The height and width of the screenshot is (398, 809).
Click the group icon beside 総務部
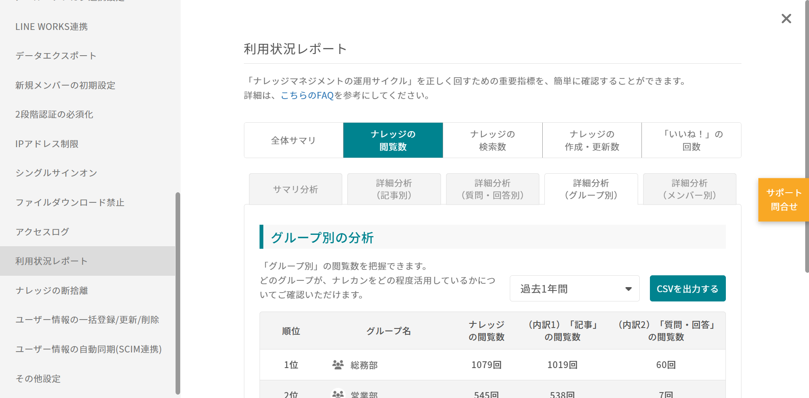(x=338, y=365)
